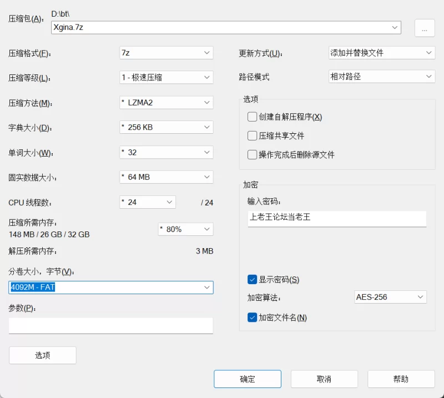
Task: Open the archive name Xgina.7z dropdown
Action: [395, 27]
